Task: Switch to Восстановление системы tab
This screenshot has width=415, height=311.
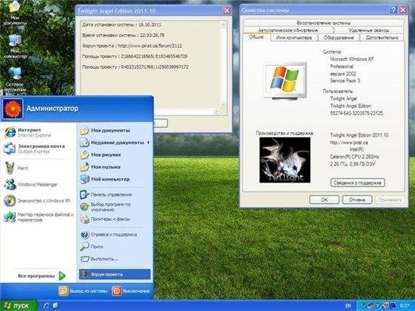Action: 324,23
